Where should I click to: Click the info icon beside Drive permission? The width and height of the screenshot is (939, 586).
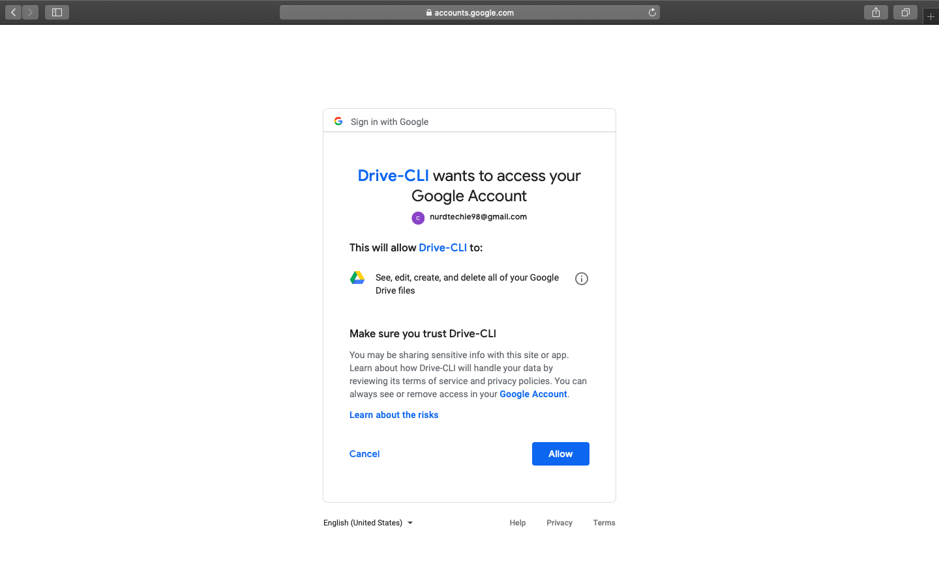point(582,279)
